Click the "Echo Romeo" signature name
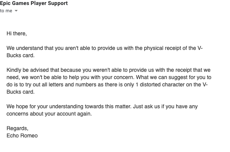Screen dimensions: 230x152 tap(22, 135)
